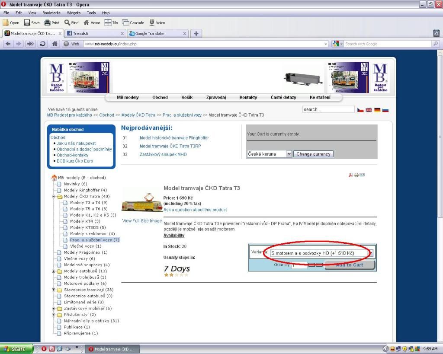Expand the Příslušenství tree folder
This screenshot has height=354, width=443.
point(53,315)
